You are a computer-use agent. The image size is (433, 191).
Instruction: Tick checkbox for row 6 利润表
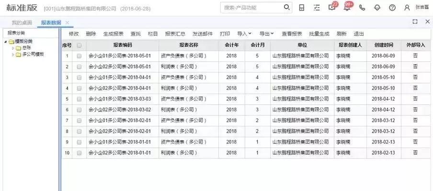click(x=79, y=110)
